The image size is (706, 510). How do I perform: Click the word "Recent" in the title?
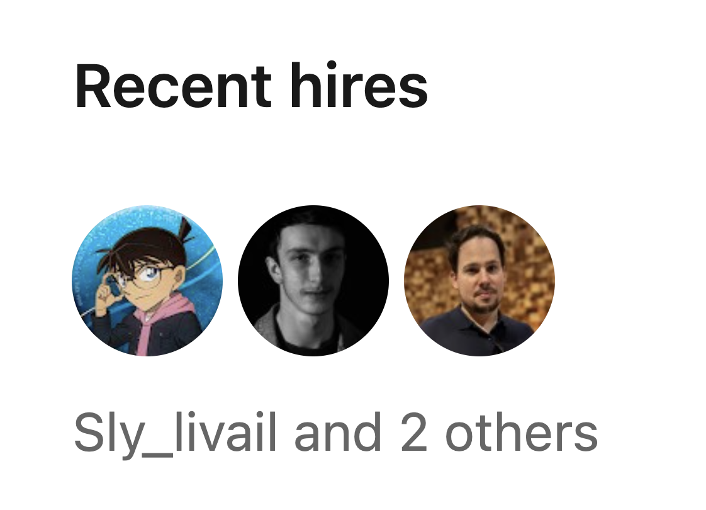click(173, 86)
